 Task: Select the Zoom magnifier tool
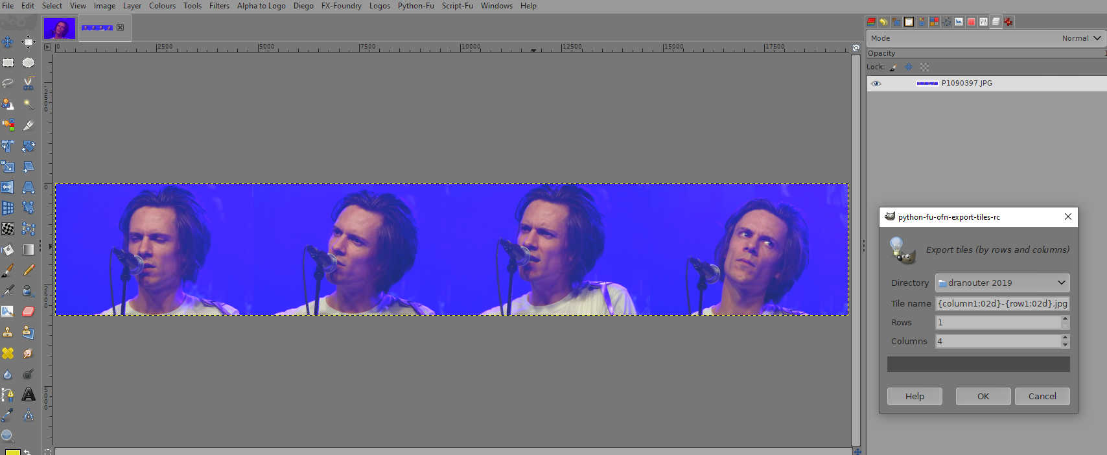coord(7,435)
